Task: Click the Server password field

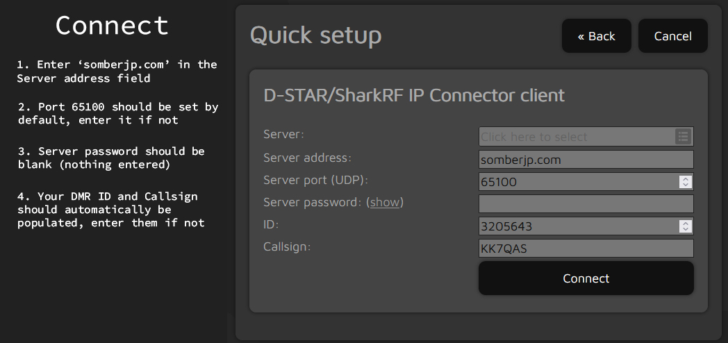Action: point(586,203)
